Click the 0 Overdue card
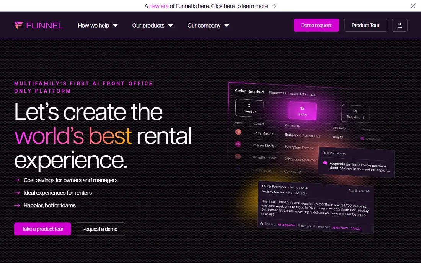This screenshot has height=263, width=421. click(249, 108)
